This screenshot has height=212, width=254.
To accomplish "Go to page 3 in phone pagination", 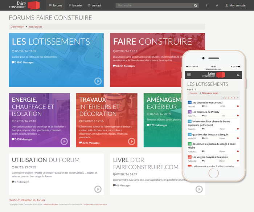I will (x=229, y=98).
